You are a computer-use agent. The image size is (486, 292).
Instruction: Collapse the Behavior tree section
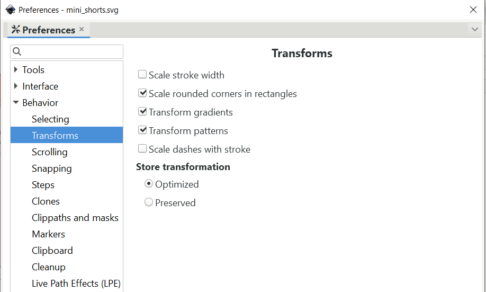16,102
